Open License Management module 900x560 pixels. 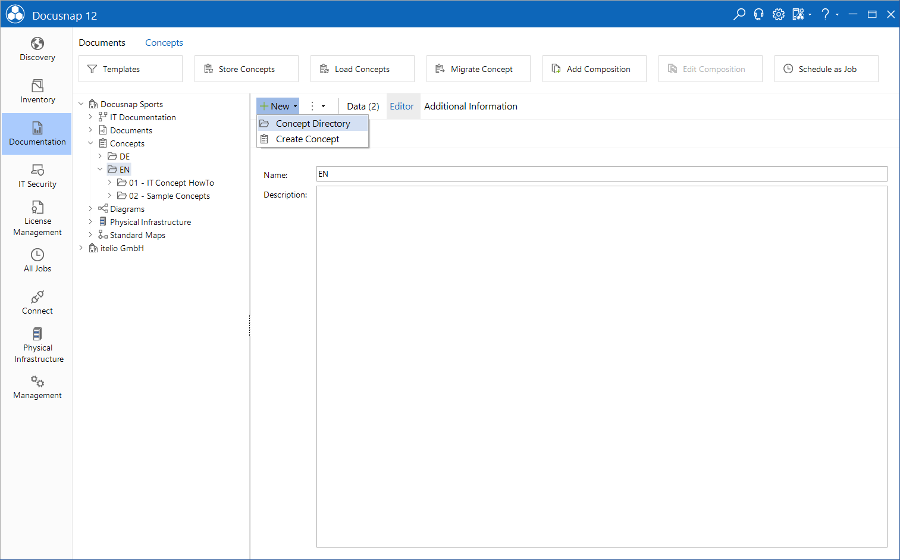pos(37,218)
